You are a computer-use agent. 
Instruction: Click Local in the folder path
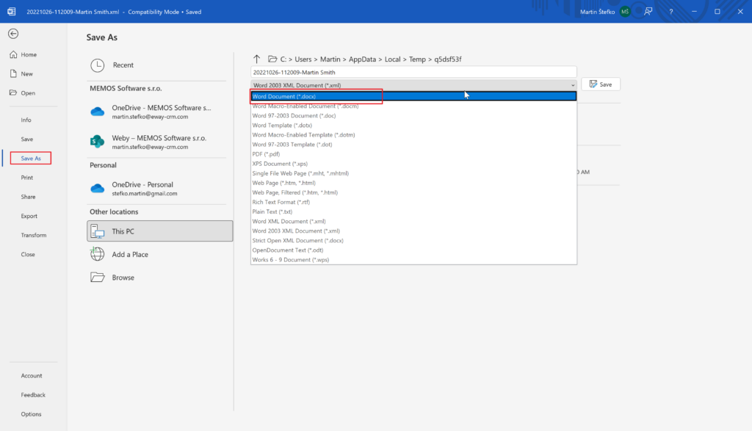(x=392, y=59)
